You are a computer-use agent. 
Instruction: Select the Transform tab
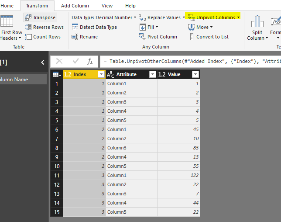pos(37,6)
